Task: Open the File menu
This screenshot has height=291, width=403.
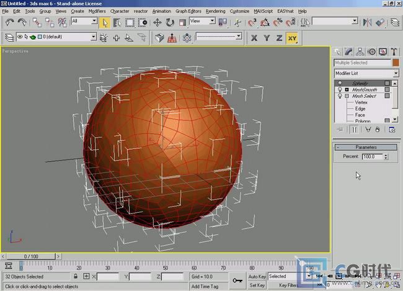Action: pos(6,11)
